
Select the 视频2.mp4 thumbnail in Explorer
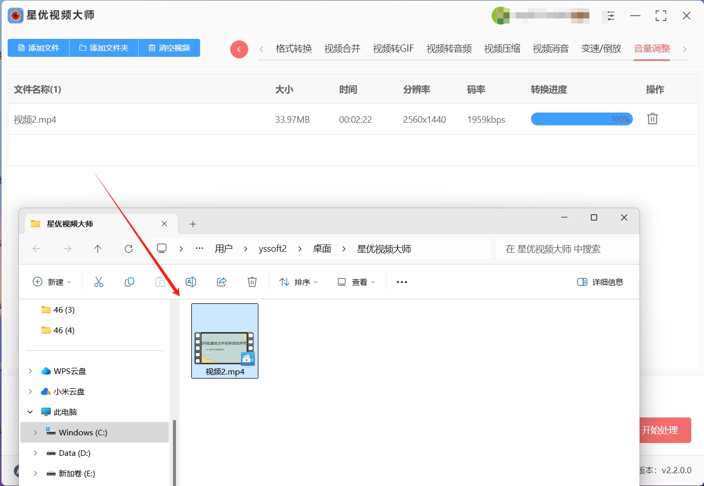(225, 341)
